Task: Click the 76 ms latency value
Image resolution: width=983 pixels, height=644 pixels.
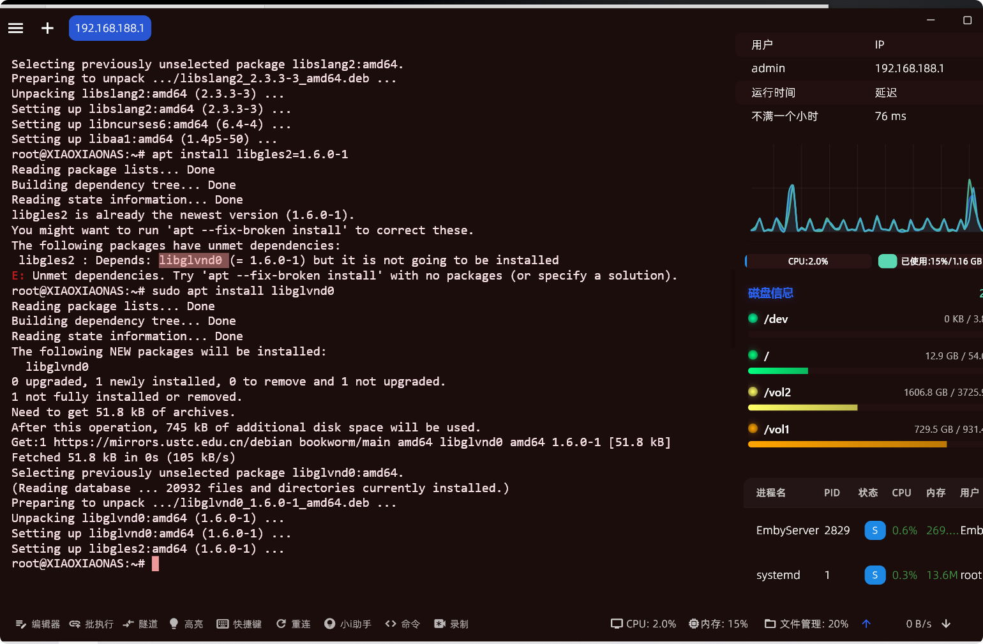Action: coord(890,116)
